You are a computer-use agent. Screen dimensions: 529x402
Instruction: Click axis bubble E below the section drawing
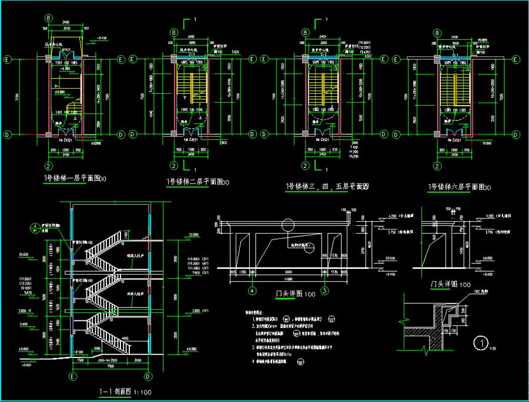(73, 376)
